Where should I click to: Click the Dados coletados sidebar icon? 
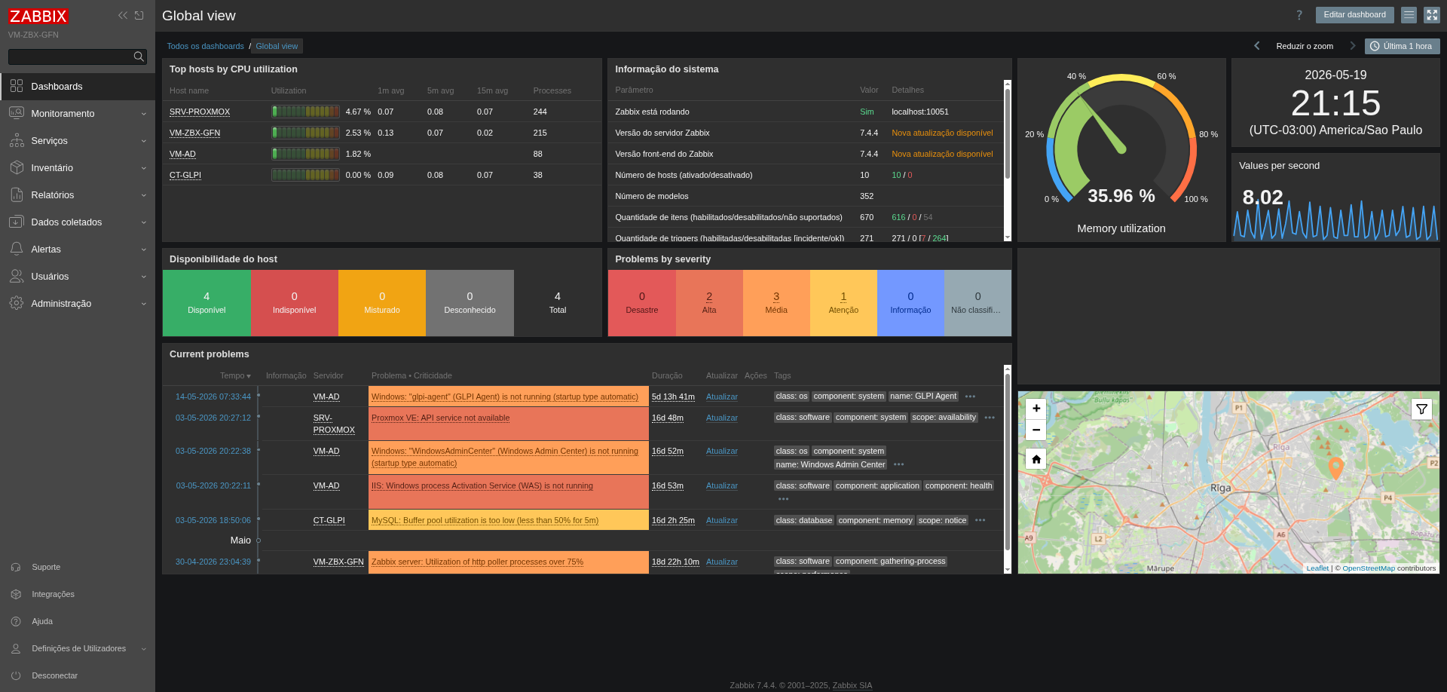[x=17, y=222]
